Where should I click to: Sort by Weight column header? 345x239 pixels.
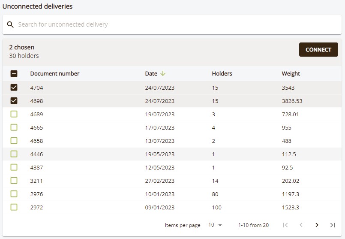pos(291,73)
